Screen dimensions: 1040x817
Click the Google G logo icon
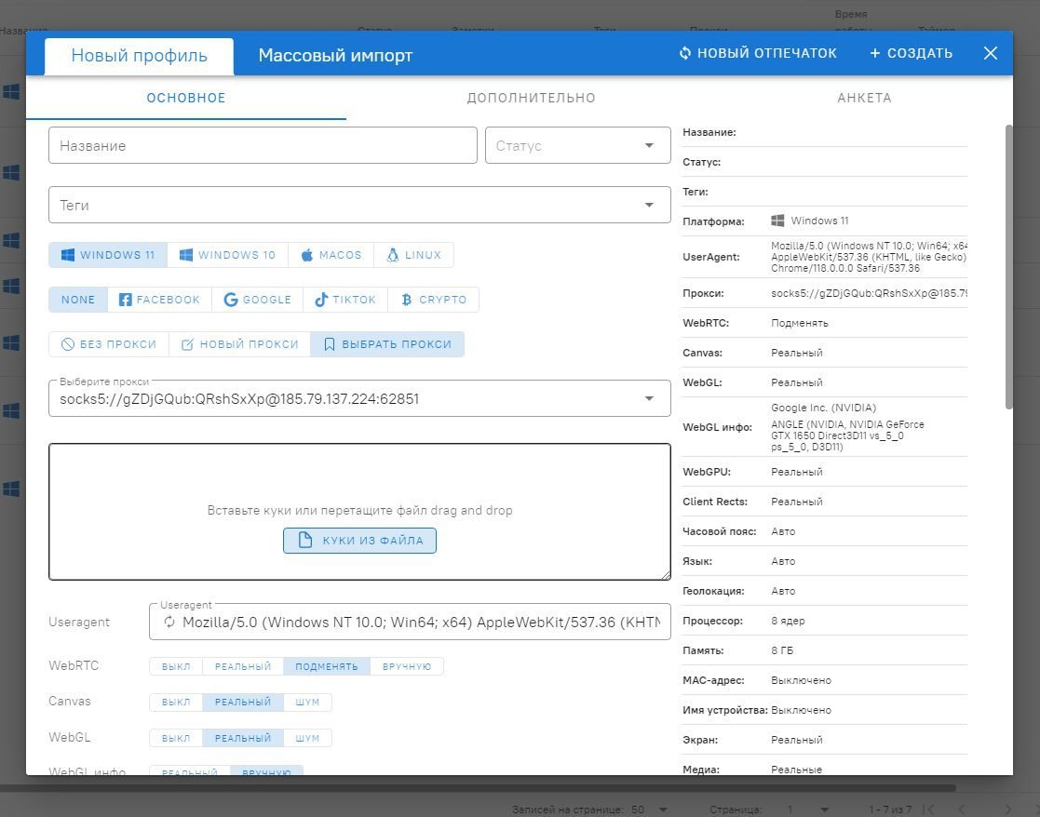pos(231,300)
